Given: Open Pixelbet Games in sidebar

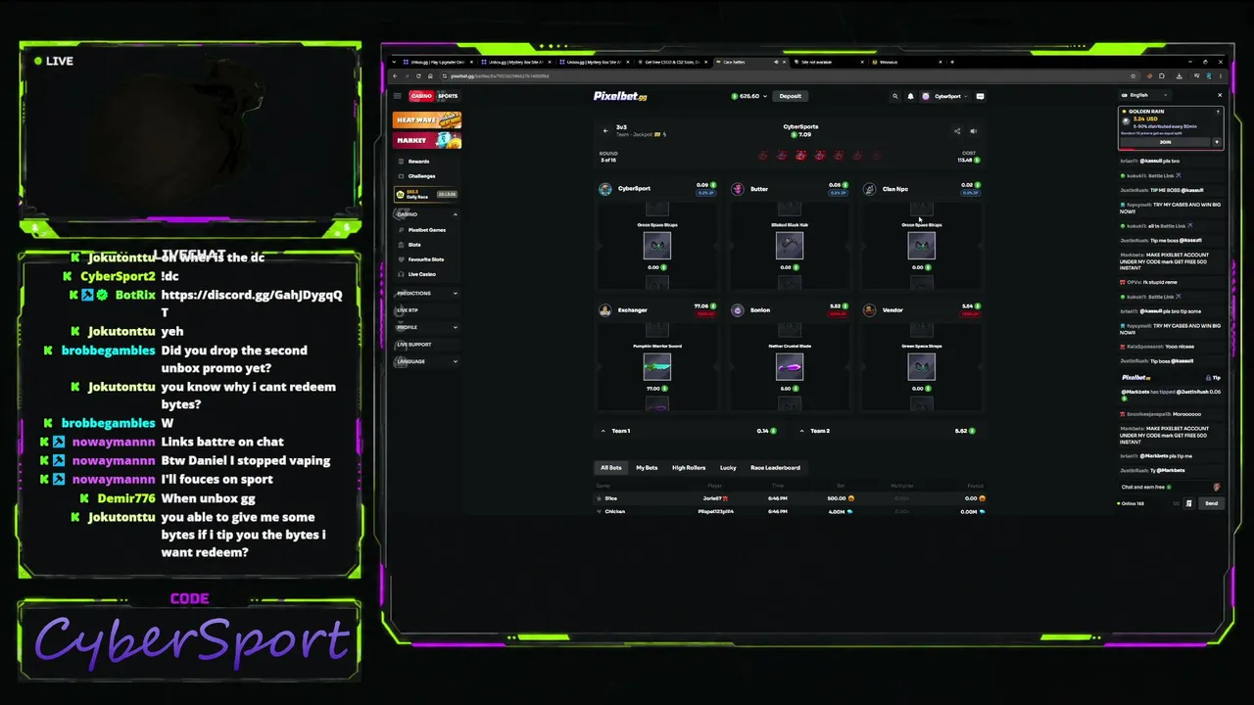Looking at the screenshot, I should coord(426,230).
